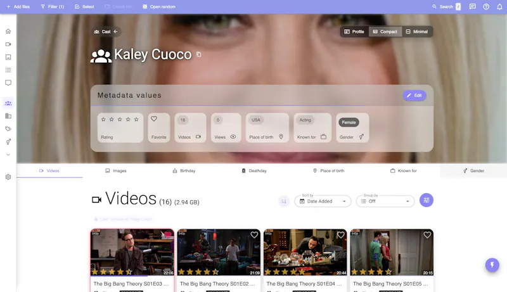Open the Gender symbol icon in the sidebar
The width and height of the screenshot is (507, 292).
8,142
